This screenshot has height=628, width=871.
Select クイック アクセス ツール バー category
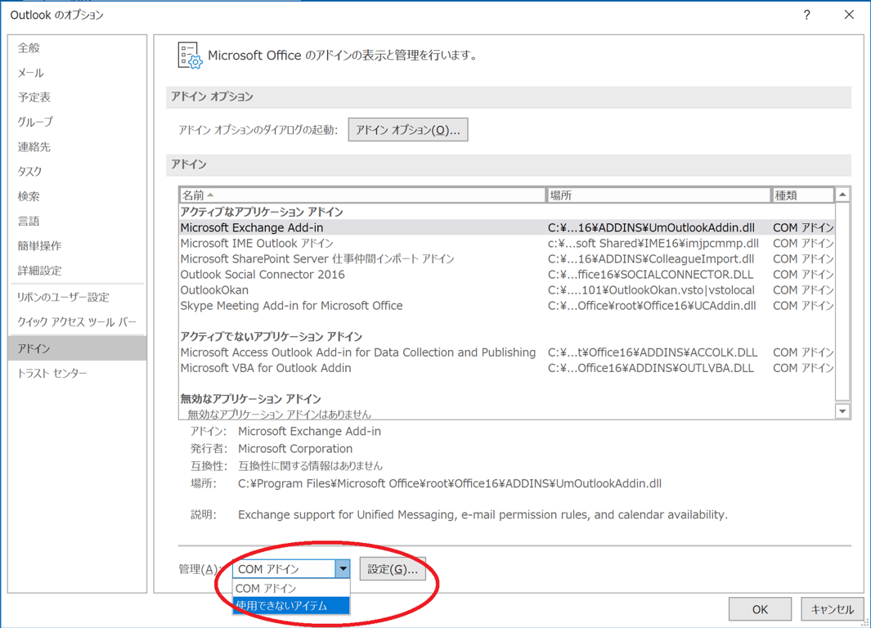[x=77, y=322]
